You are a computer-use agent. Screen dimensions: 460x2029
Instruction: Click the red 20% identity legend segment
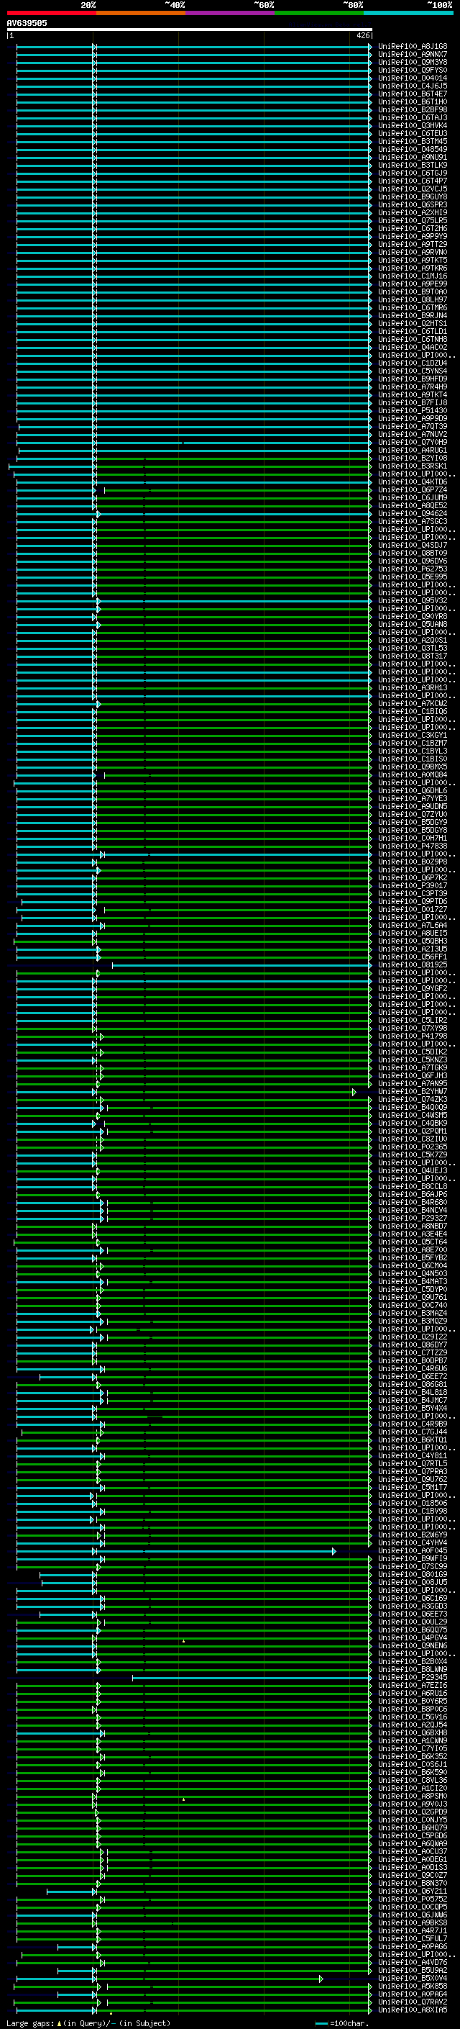(51, 13)
